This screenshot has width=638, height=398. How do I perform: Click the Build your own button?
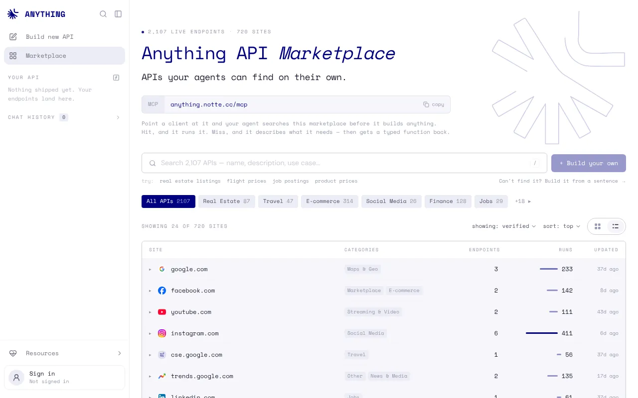(589, 163)
